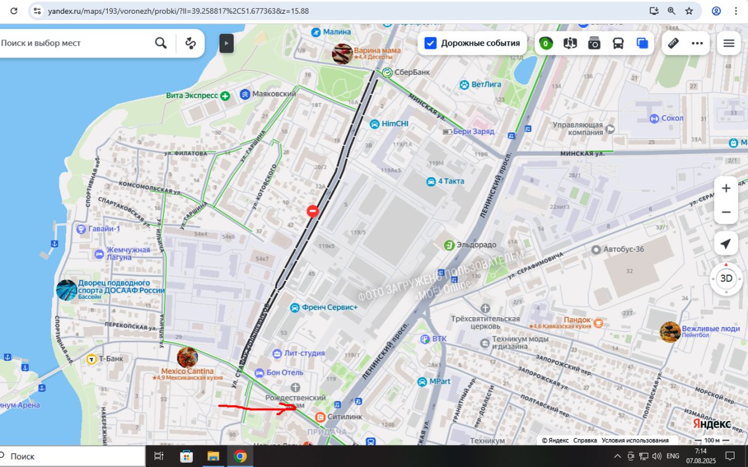This screenshot has height=467, width=748.
Task: Open Дворец подводного спорта ДОСААФ thumbnail
Action: [66, 290]
